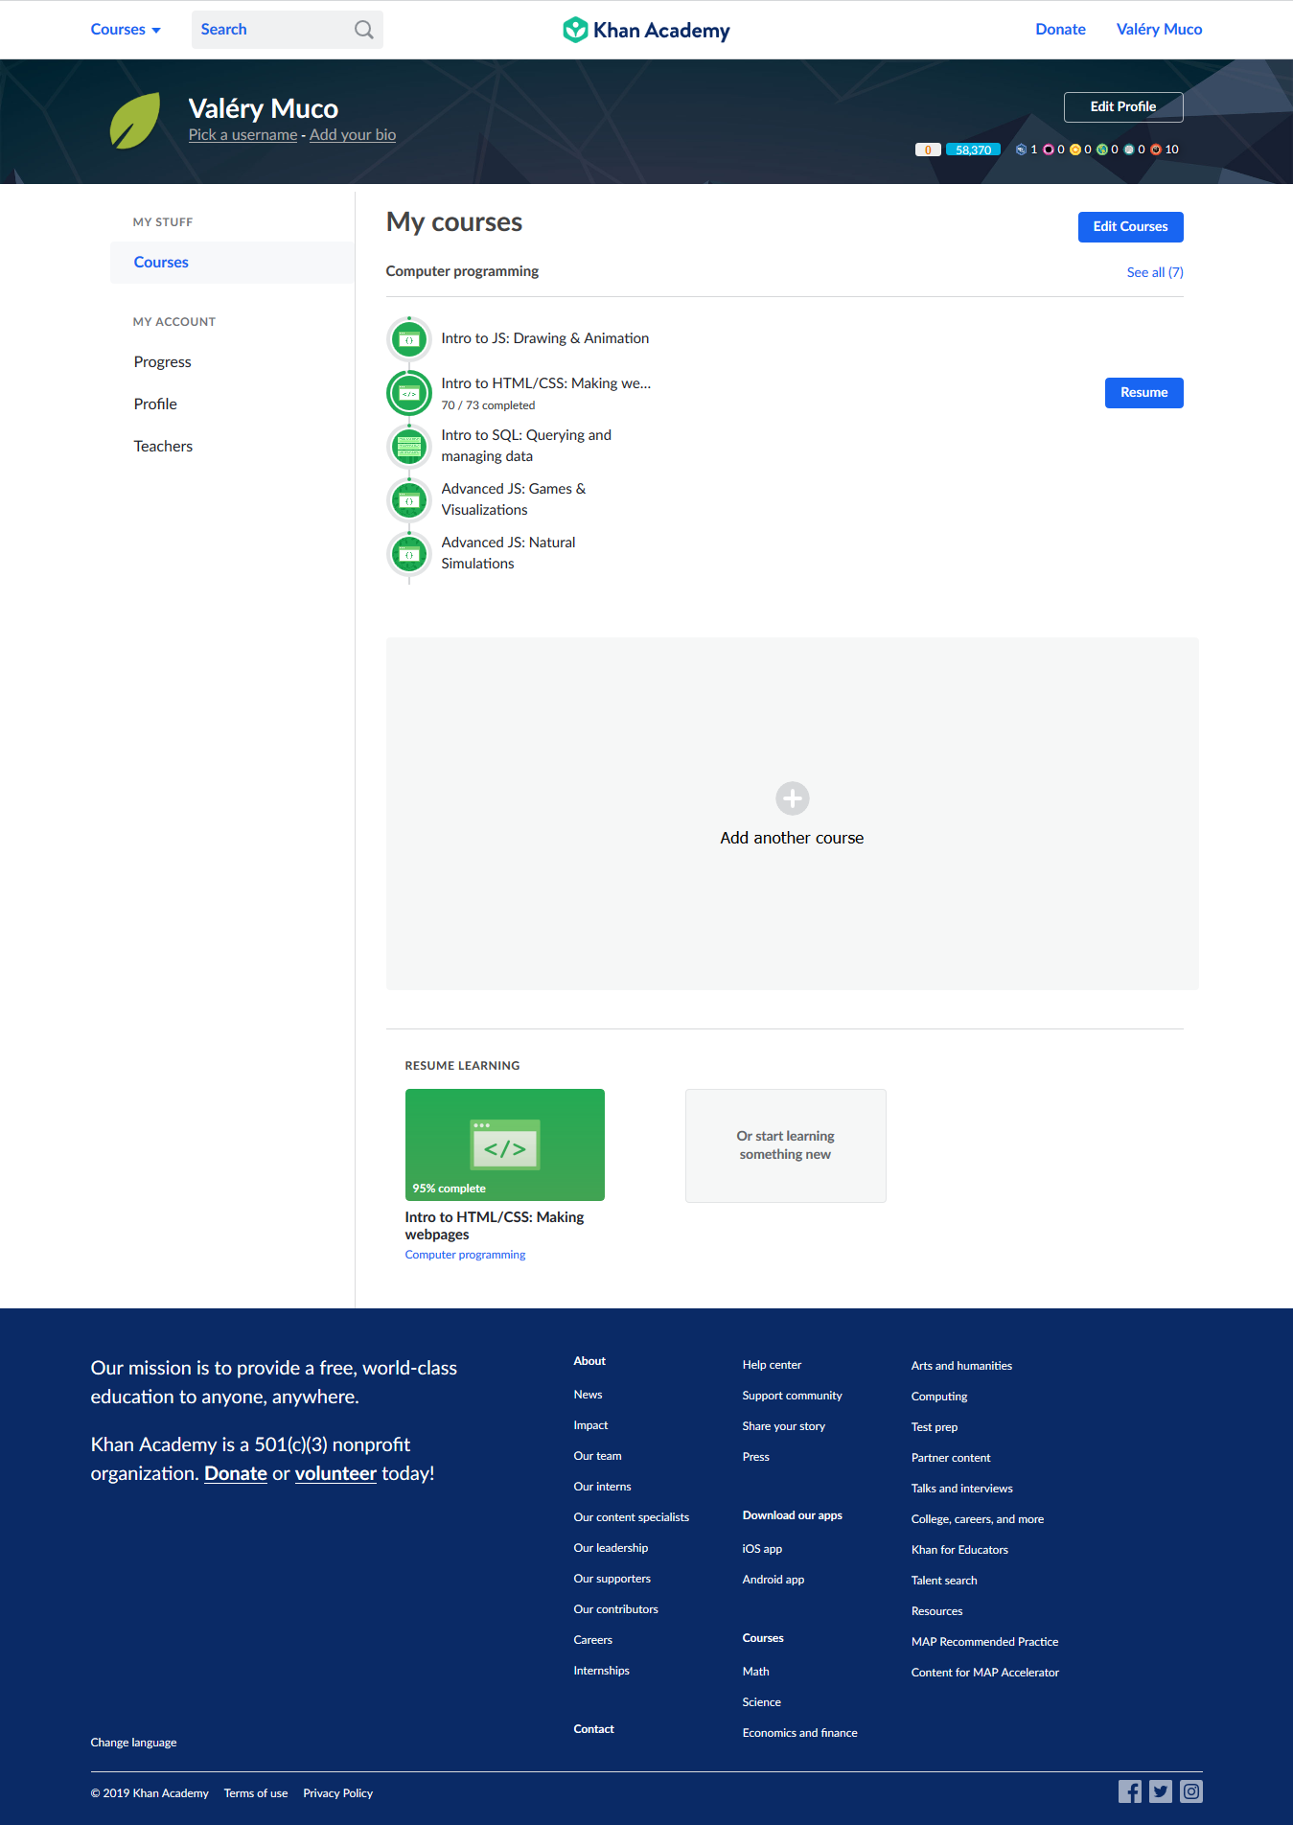
Task: Select Courses in the sidebar
Action: [x=232, y=263]
